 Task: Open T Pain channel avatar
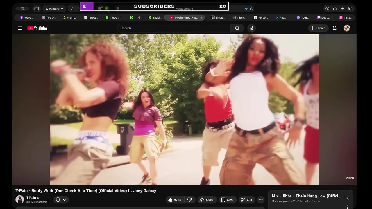coord(20,199)
